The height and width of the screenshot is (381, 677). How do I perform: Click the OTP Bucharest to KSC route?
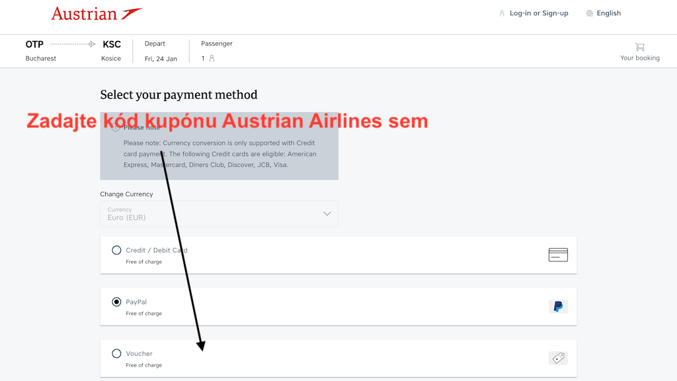(x=73, y=51)
